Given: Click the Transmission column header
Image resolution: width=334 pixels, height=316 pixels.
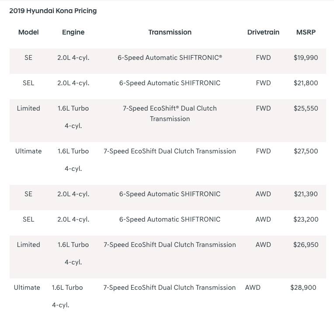Looking at the screenshot, I should coord(170,32).
